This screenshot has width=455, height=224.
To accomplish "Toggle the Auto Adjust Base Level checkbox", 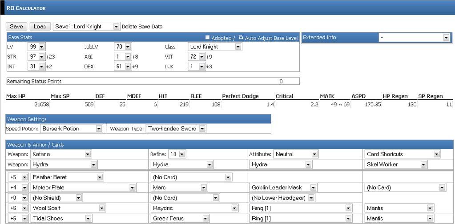I will click(241, 38).
